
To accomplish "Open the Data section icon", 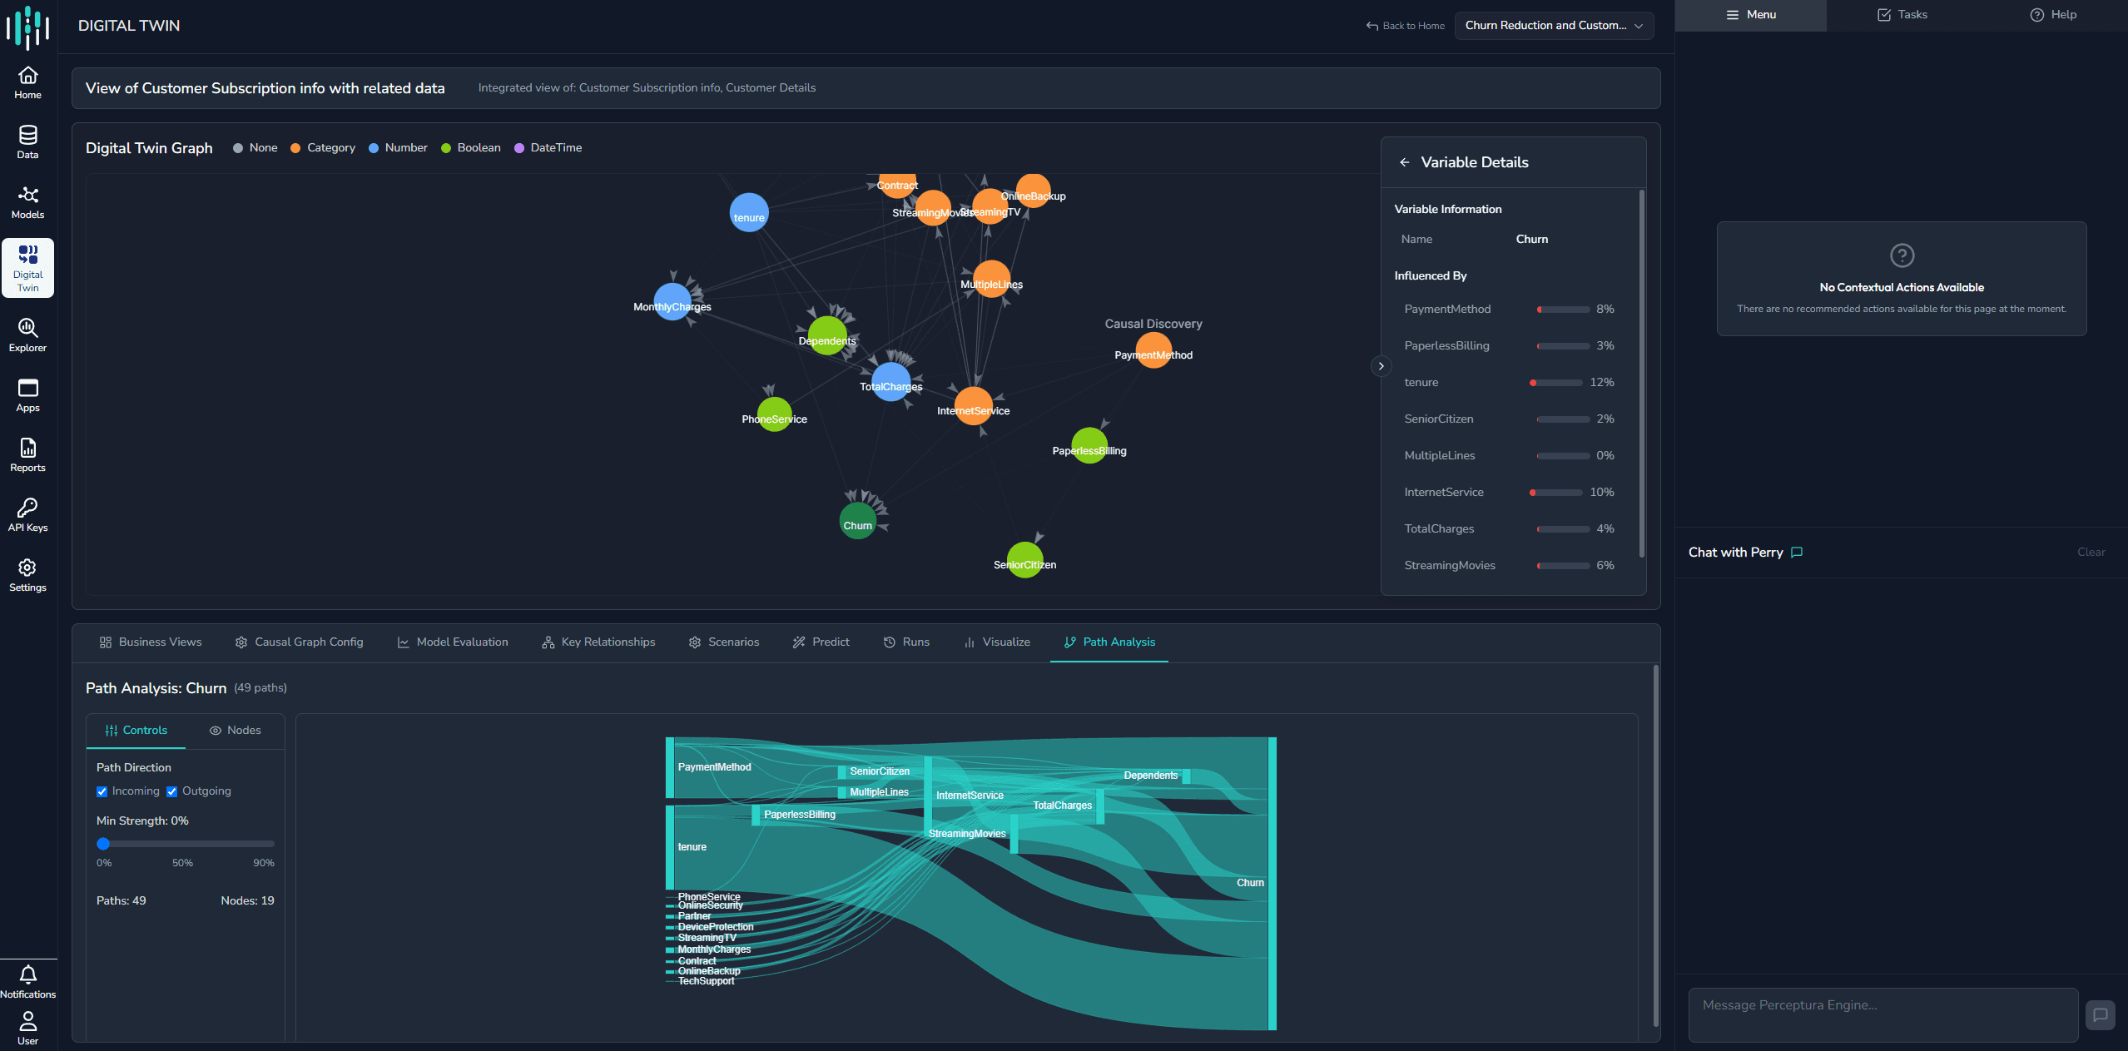I will tap(27, 143).
